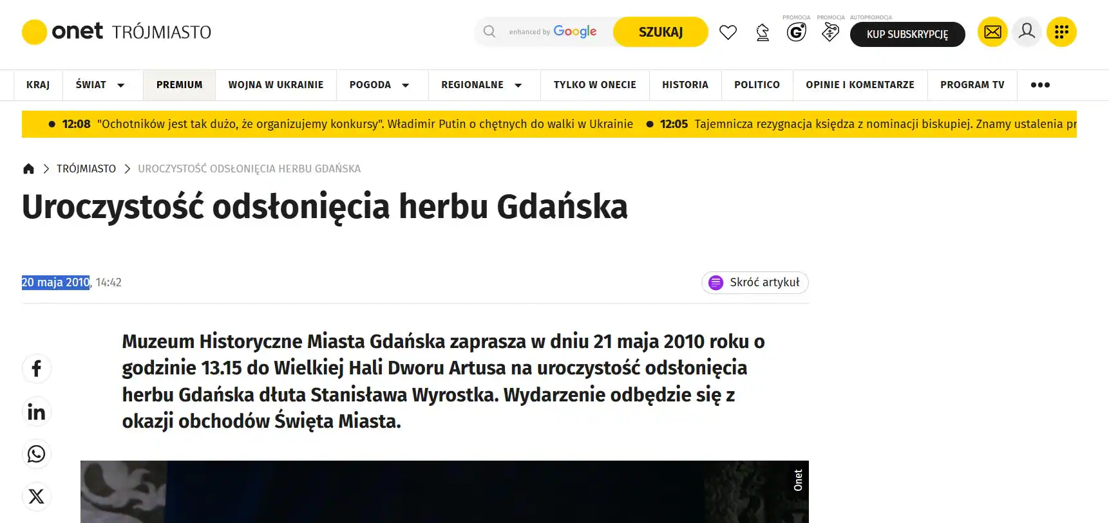Image resolution: width=1109 pixels, height=523 pixels.
Task: Expand the REGIONALNE dropdown menu
Action: point(518,85)
